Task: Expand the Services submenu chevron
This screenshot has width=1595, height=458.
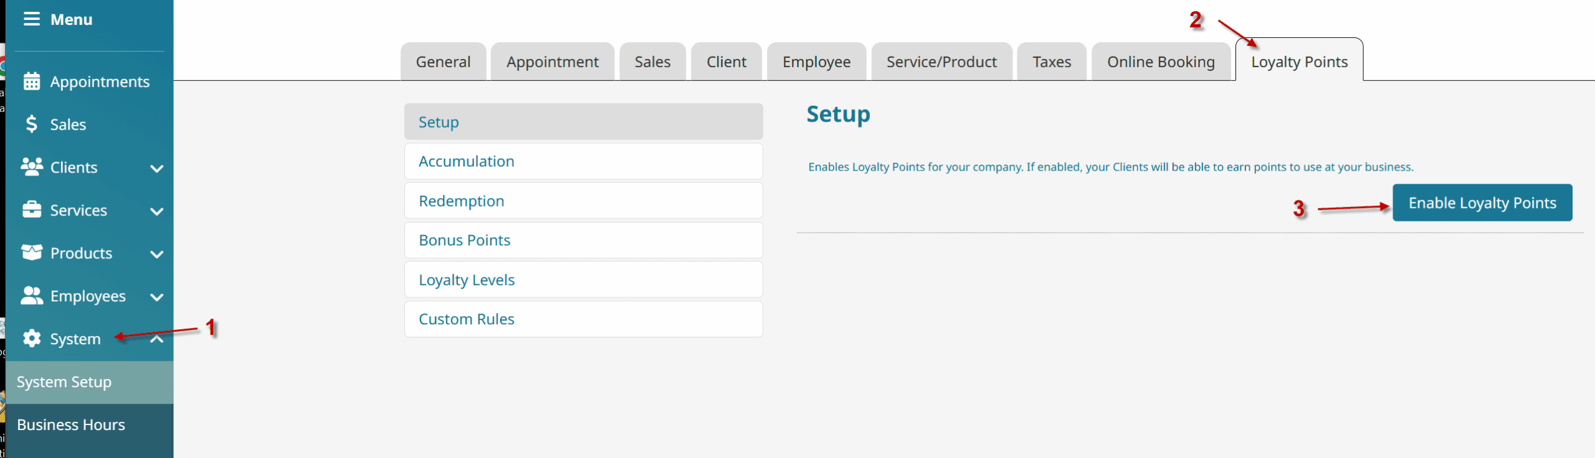Action: click(157, 211)
